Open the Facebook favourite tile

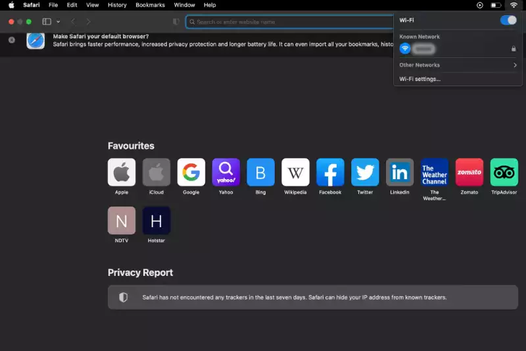[330, 172]
